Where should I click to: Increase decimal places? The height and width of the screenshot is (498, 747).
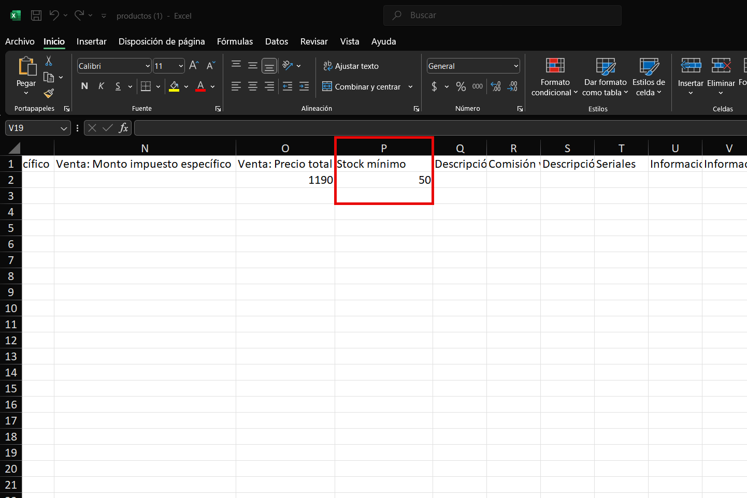click(x=496, y=86)
